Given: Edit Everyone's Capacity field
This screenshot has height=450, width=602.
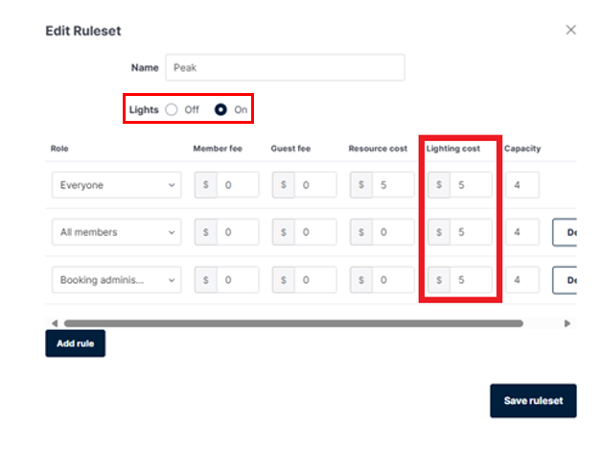Looking at the screenshot, I should tap(521, 185).
